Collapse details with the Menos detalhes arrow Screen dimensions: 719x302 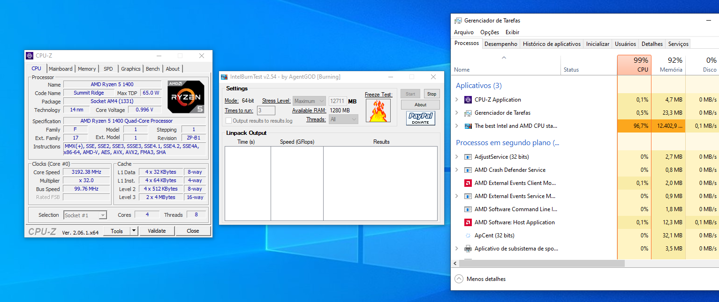click(x=459, y=279)
